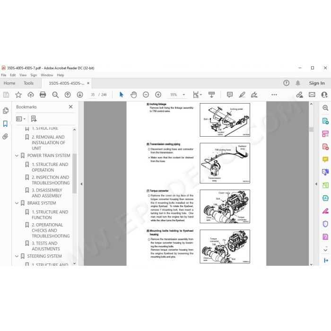Select the highlighter pen tool
The image size is (331, 331).
point(242,95)
